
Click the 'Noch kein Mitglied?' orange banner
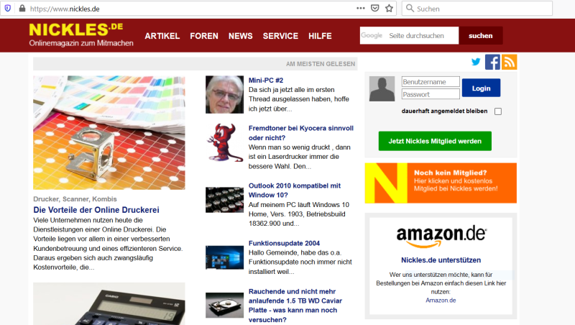point(441,183)
